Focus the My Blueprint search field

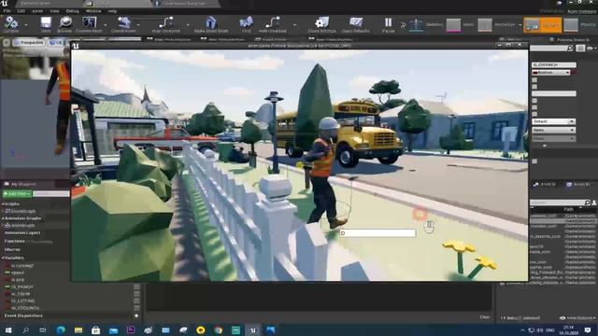tap(51, 194)
